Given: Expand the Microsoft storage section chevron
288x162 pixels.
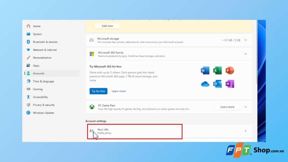Looking at the screenshot, I should [246, 40].
